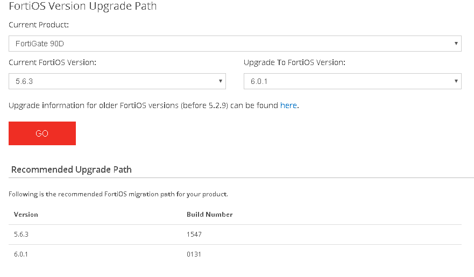This screenshot has height=277, width=474.
Task: Click the "Current FortiOS Version:" label
Action: pos(53,62)
